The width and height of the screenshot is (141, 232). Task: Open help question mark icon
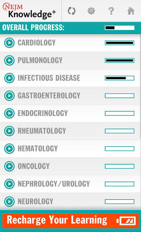click(x=111, y=11)
